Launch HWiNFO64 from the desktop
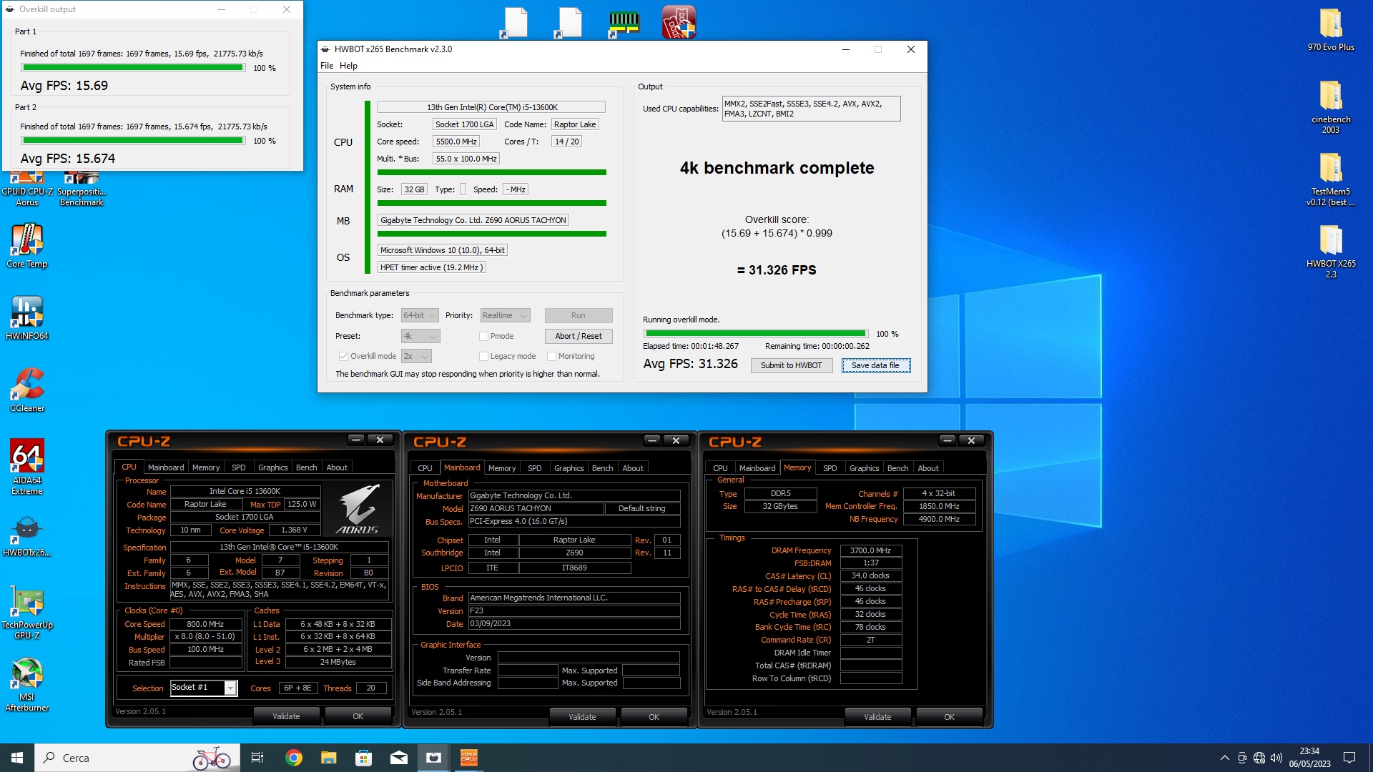 click(x=26, y=318)
